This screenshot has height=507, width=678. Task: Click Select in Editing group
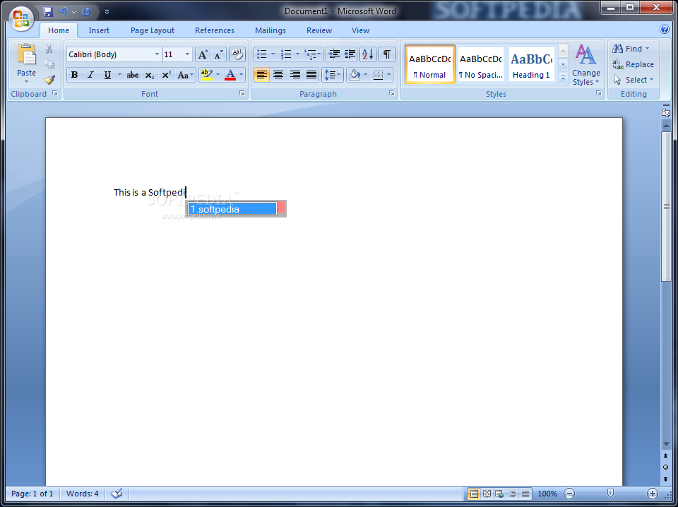pyautogui.click(x=634, y=80)
